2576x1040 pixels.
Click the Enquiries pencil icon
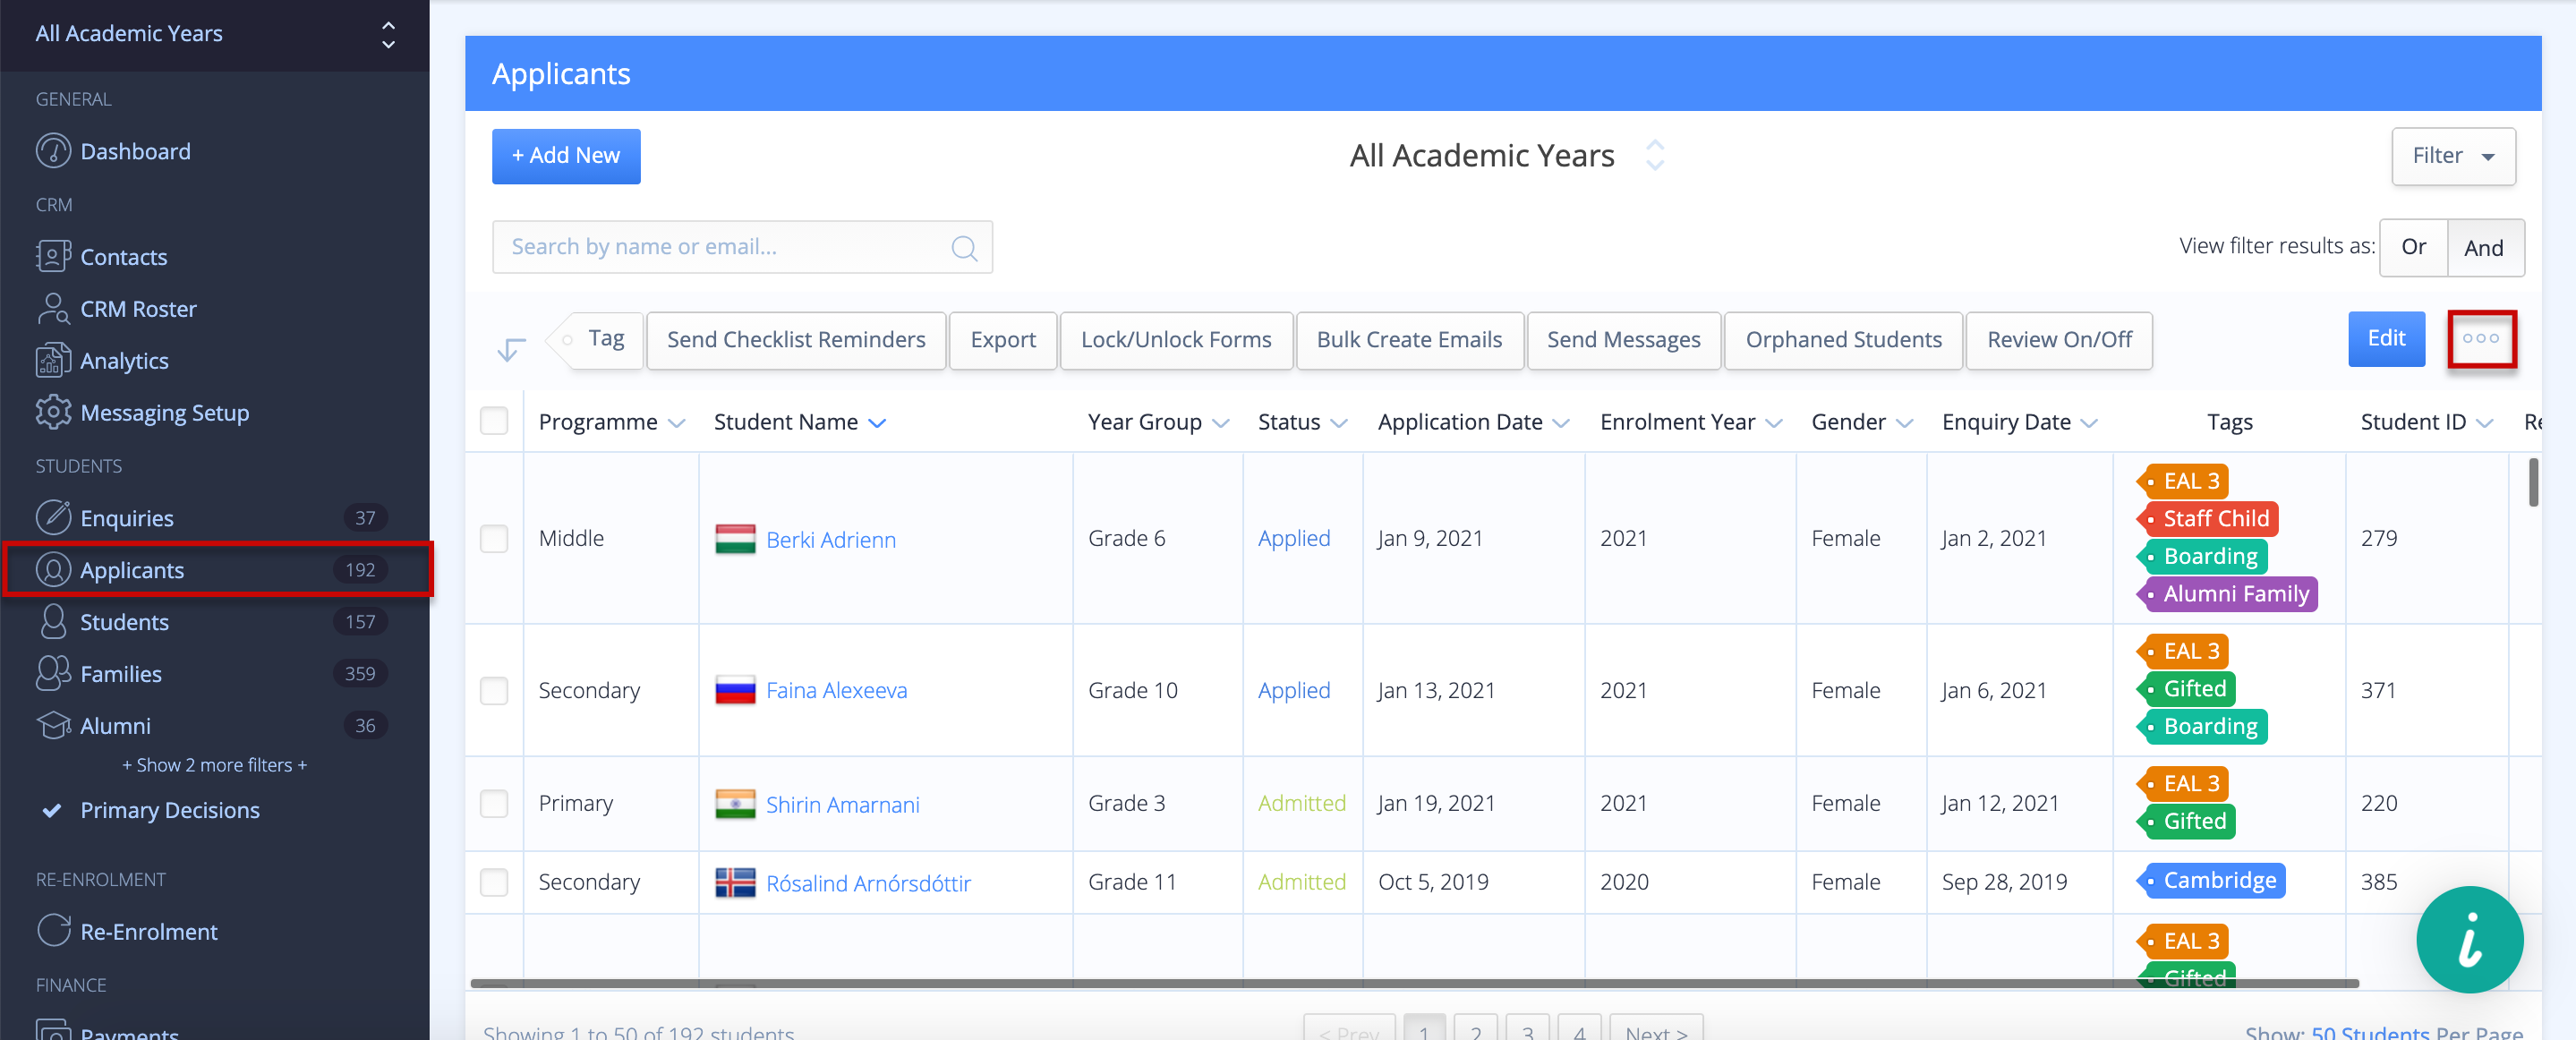[53, 517]
